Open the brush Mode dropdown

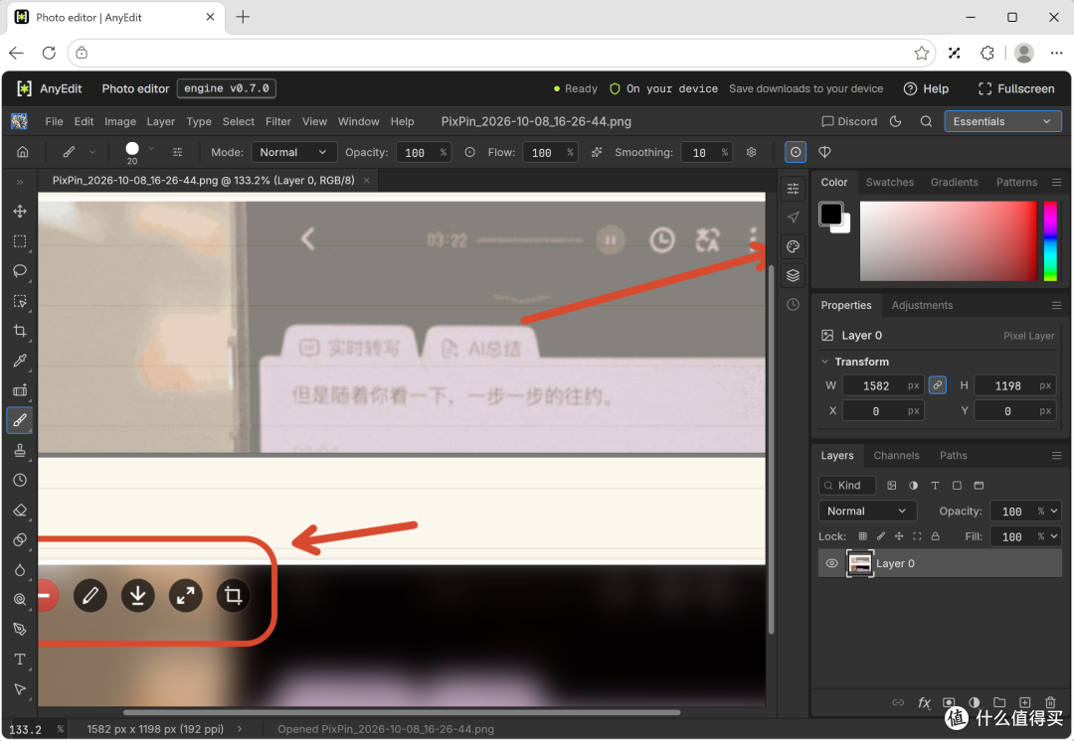[293, 152]
